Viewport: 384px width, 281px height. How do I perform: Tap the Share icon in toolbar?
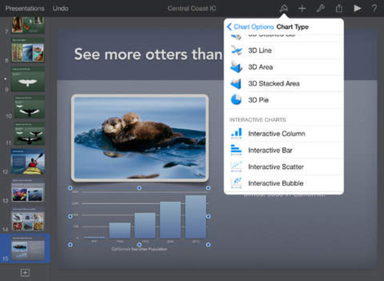pyautogui.click(x=339, y=8)
